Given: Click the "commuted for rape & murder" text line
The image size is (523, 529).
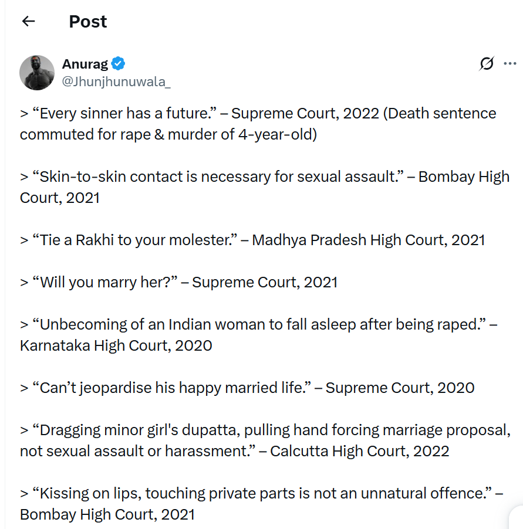Looking at the screenshot, I should [168, 134].
